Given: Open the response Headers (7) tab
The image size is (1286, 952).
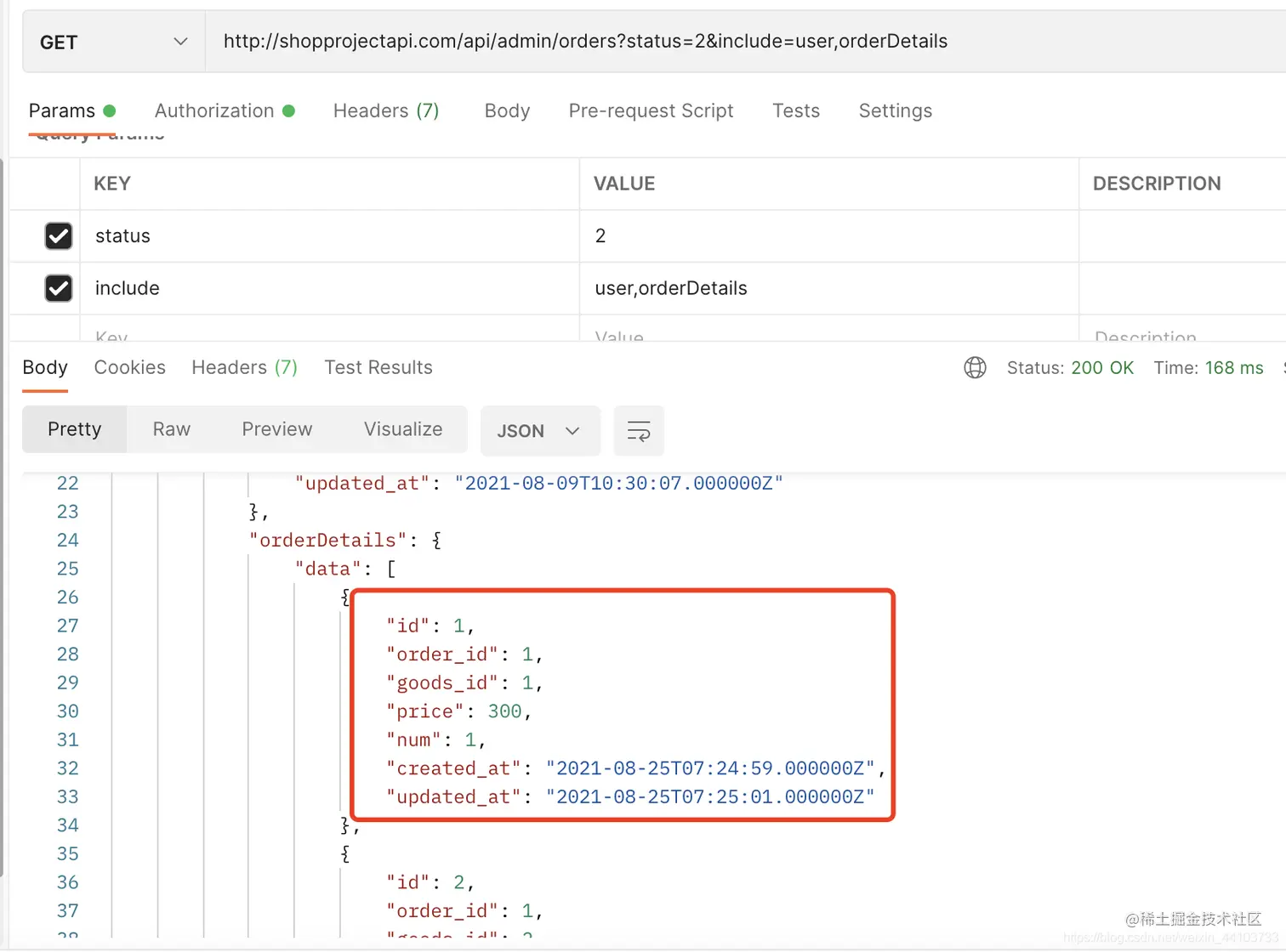Looking at the screenshot, I should pyautogui.click(x=244, y=367).
